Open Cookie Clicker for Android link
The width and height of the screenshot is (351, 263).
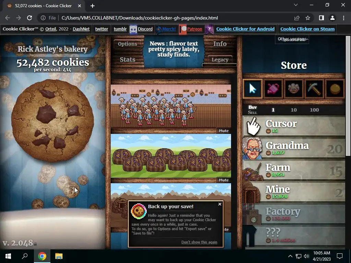[245, 29]
